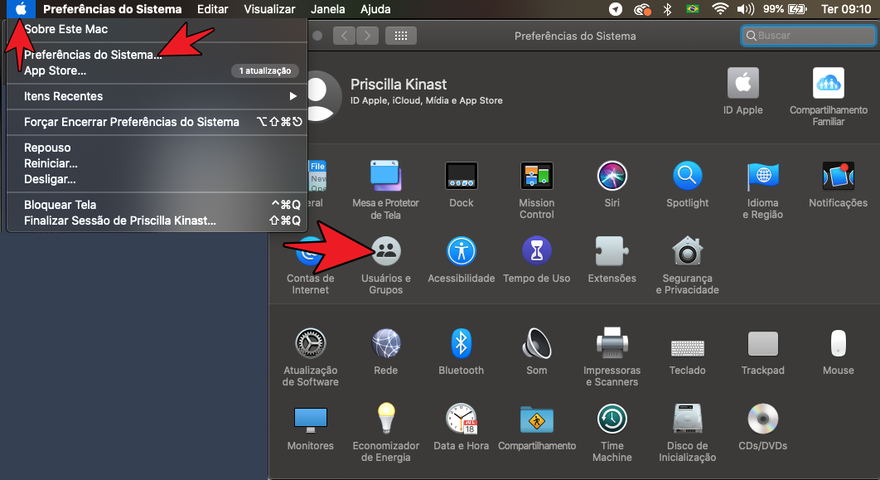Choose Bloquear Tela menu item
The width and height of the screenshot is (880, 480).
(x=157, y=205)
